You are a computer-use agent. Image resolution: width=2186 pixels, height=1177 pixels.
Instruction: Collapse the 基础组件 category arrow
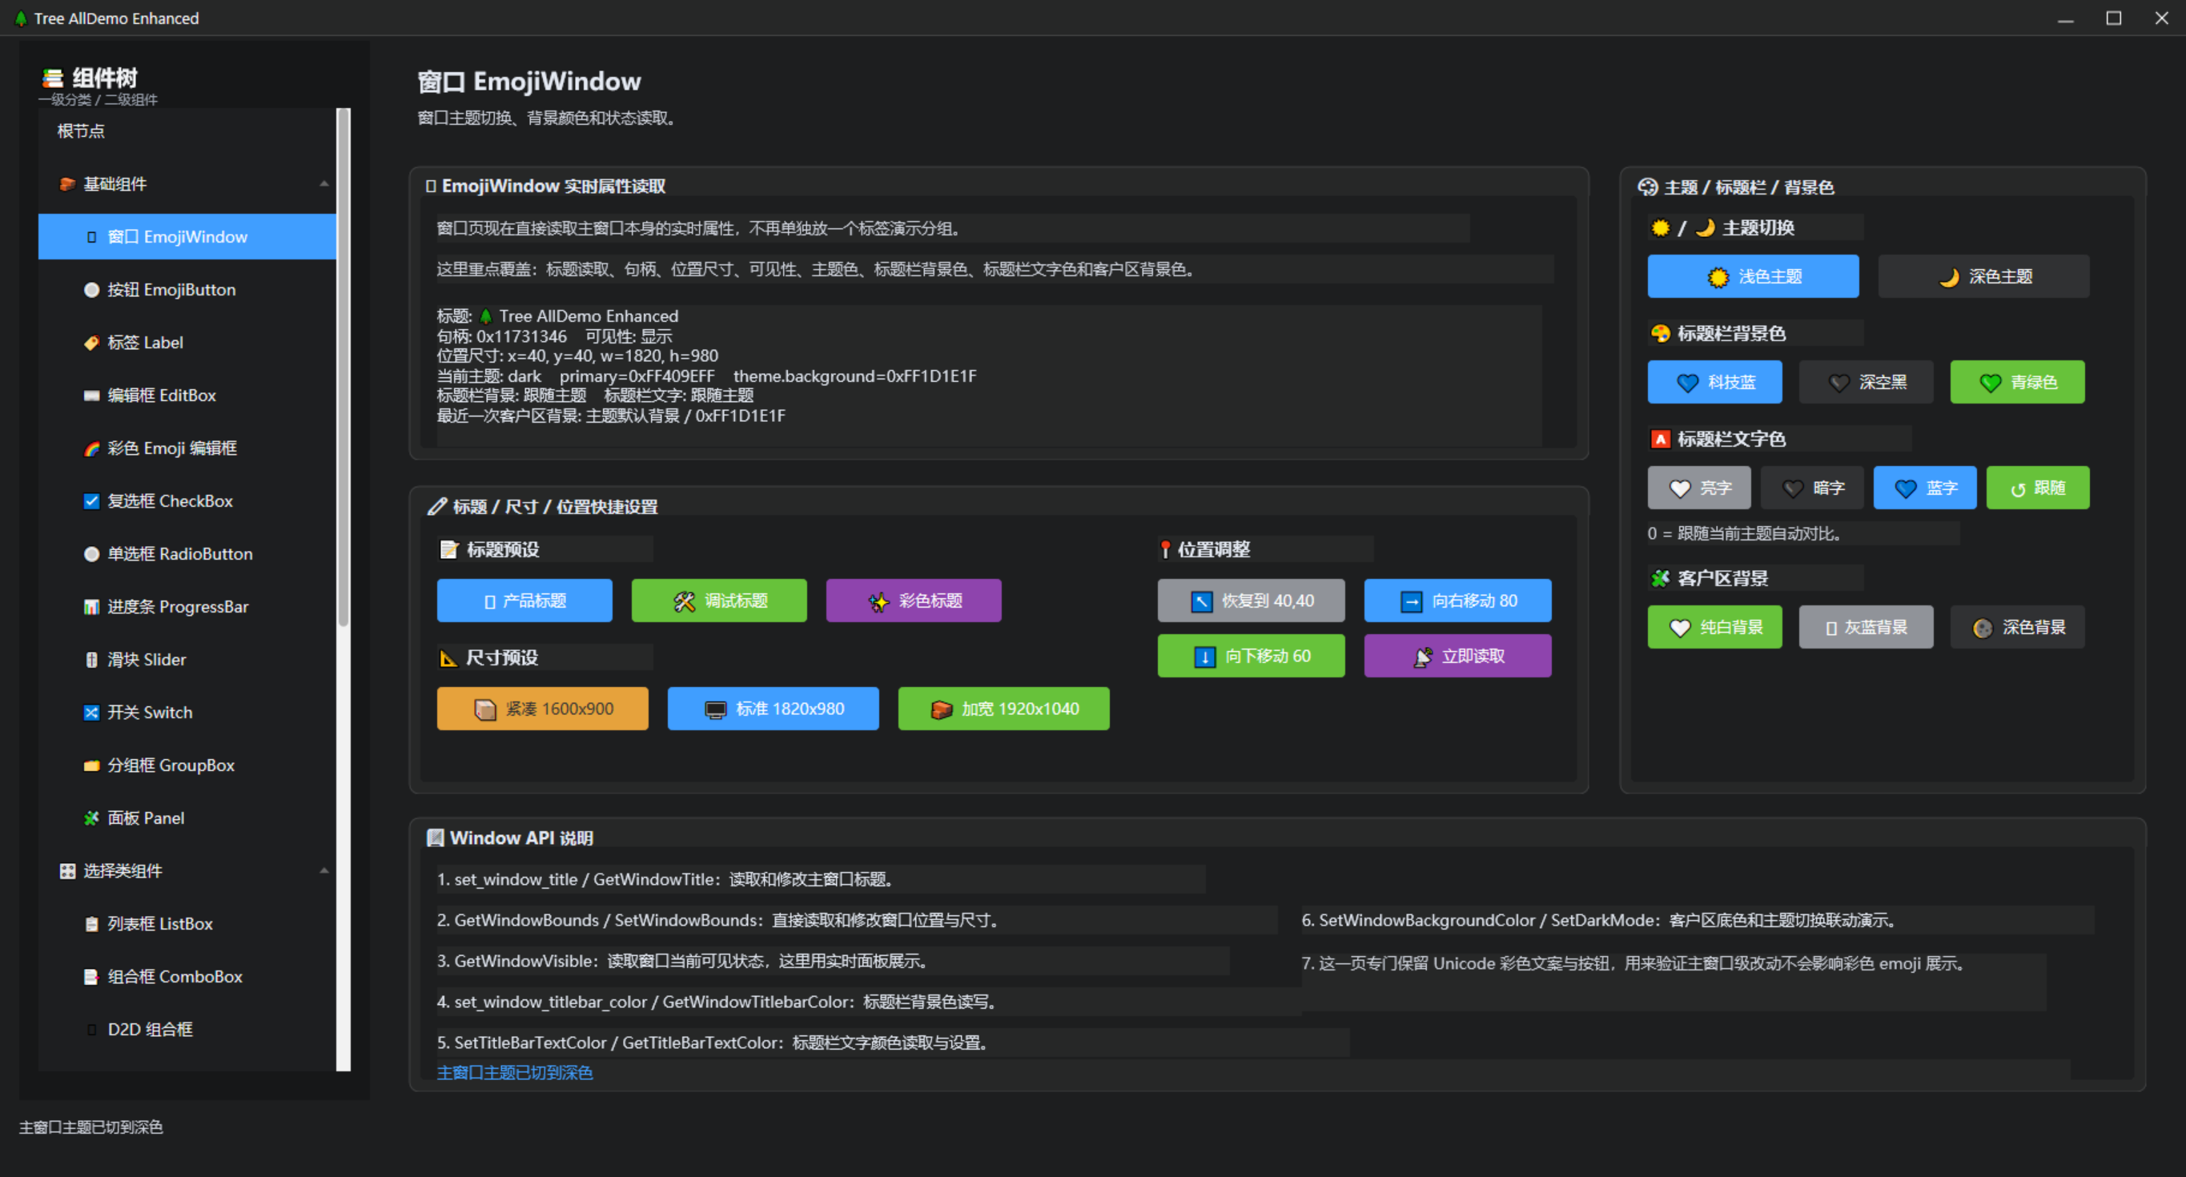click(324, 184)
